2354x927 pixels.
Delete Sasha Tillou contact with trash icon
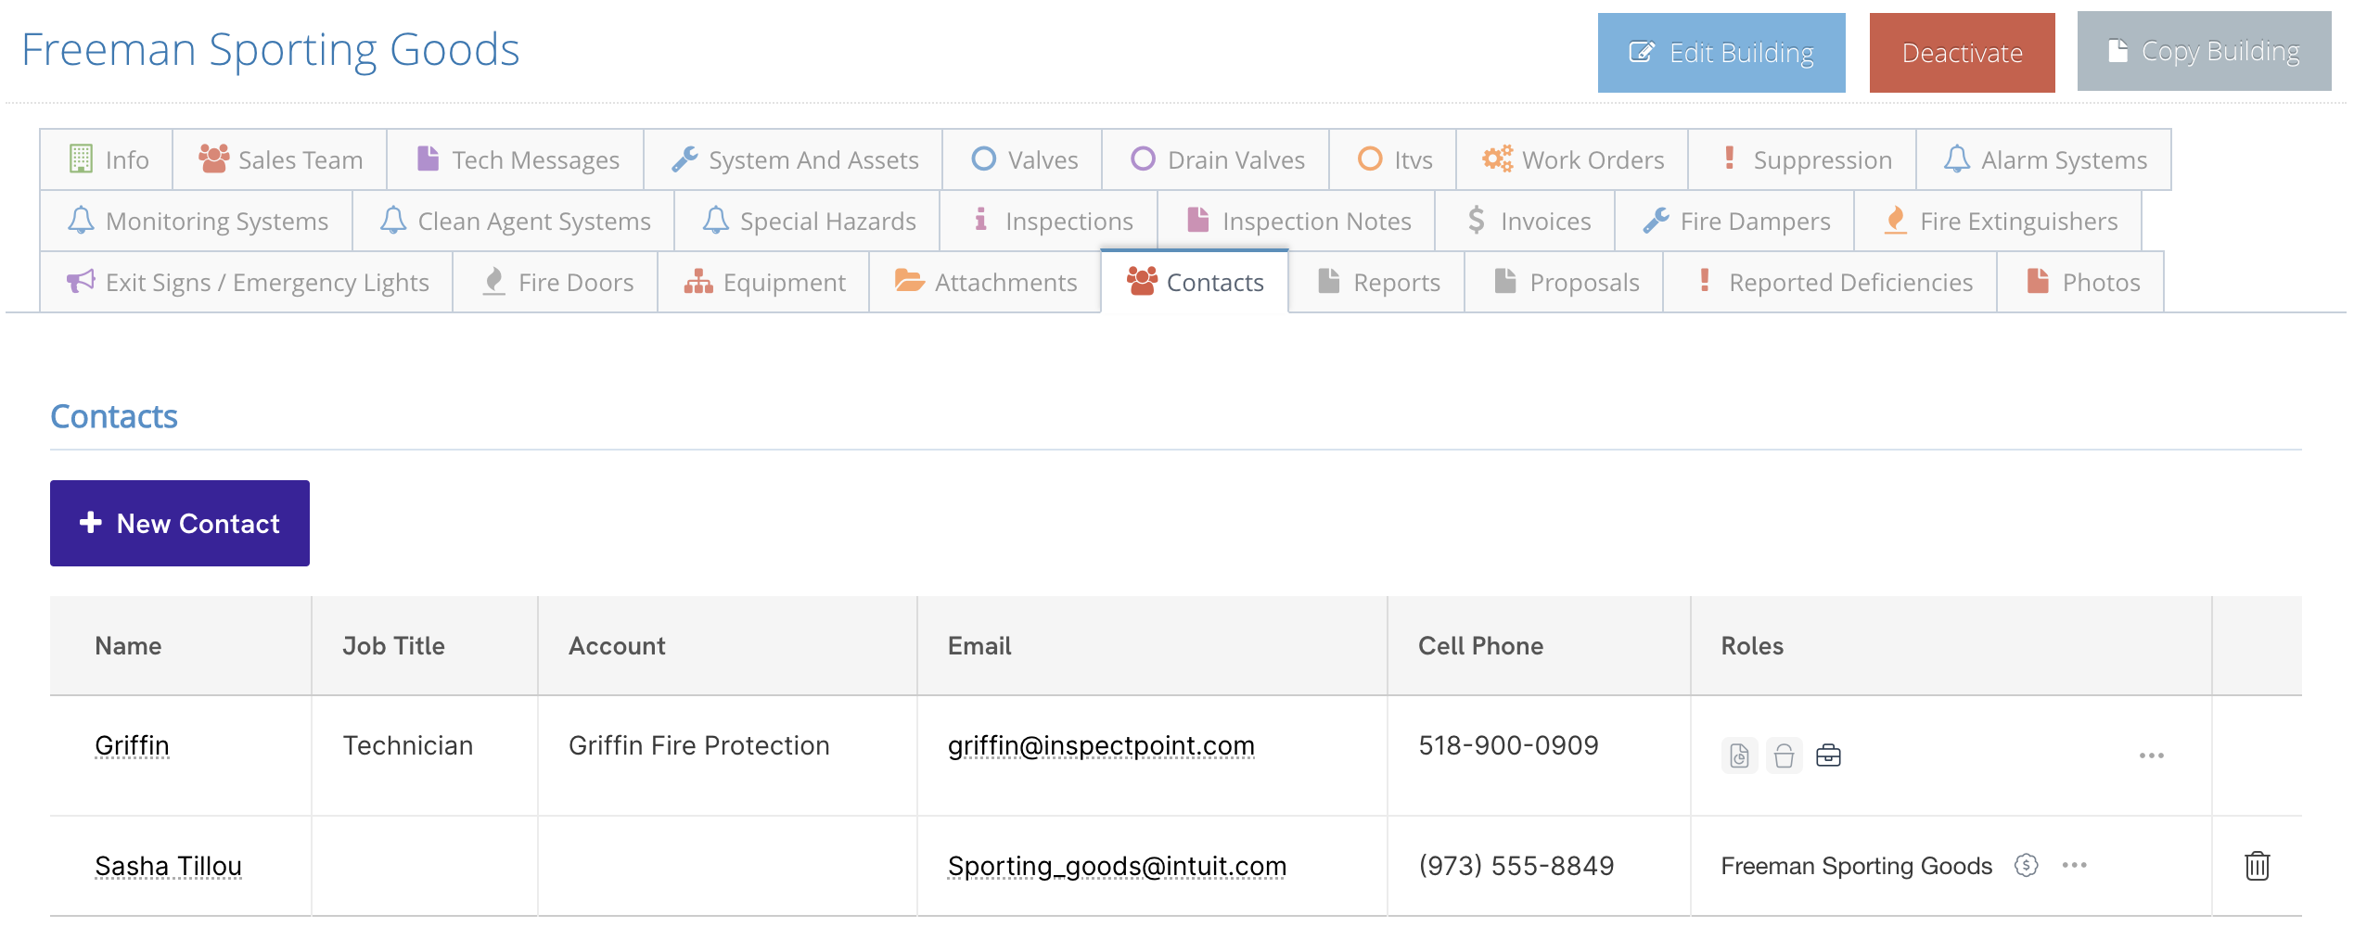click(x=2258, y=866)
